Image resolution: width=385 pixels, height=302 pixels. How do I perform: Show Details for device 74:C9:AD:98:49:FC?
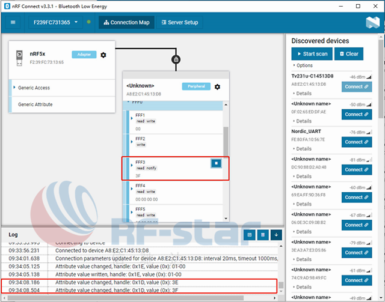tap(302, 287)
